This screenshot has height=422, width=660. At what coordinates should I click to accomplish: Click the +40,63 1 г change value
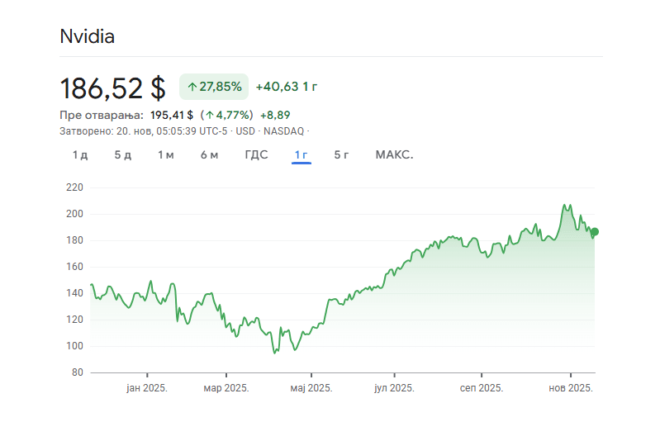click(x=287, y=87)
